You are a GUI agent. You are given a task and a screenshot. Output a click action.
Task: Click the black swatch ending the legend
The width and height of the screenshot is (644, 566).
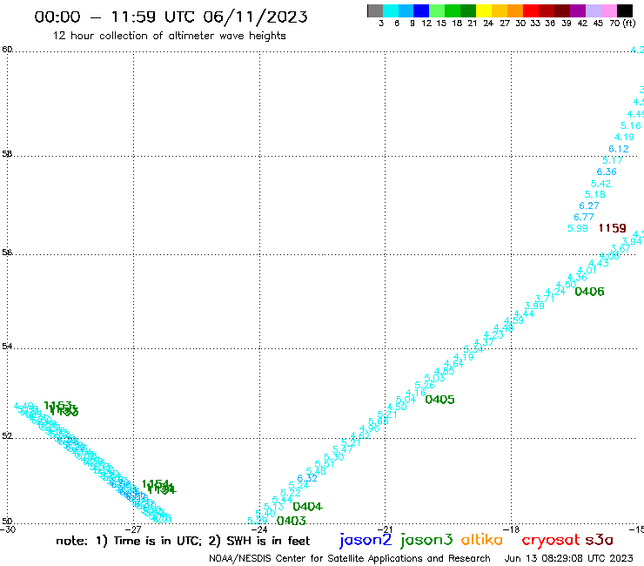(624, 10)
